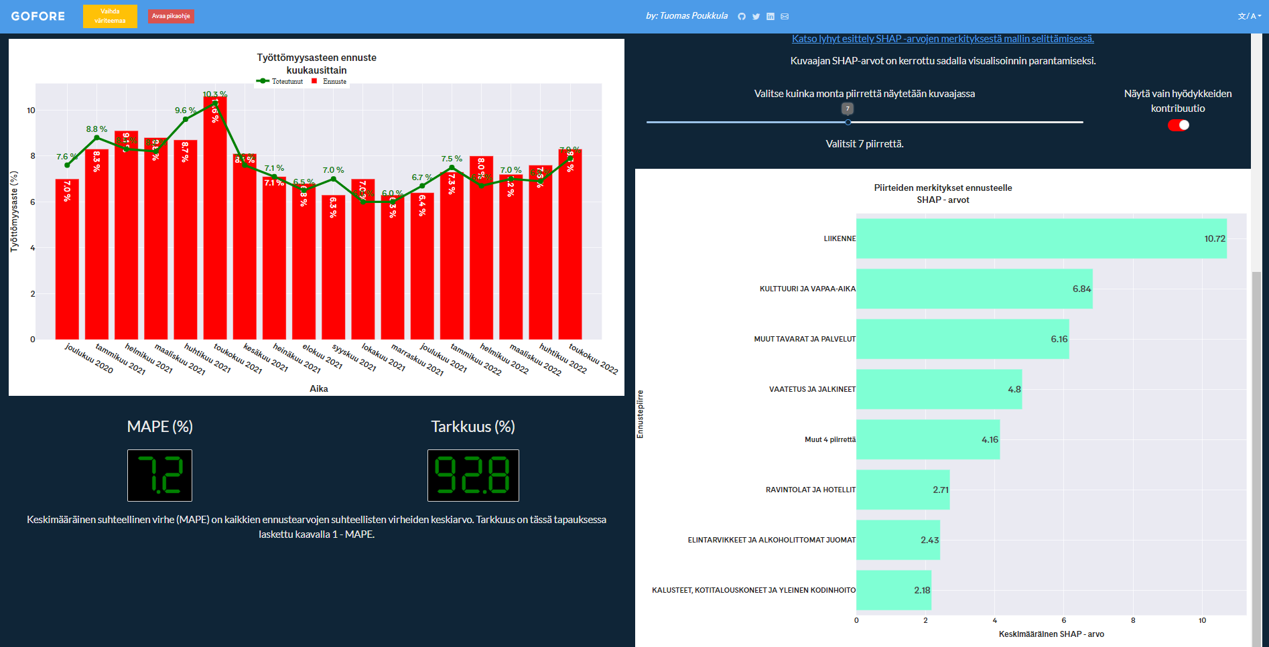Click the toukokuu 2021 forecast bar
This screenshot has height=647, width=1269.
(x=215, y=221)
